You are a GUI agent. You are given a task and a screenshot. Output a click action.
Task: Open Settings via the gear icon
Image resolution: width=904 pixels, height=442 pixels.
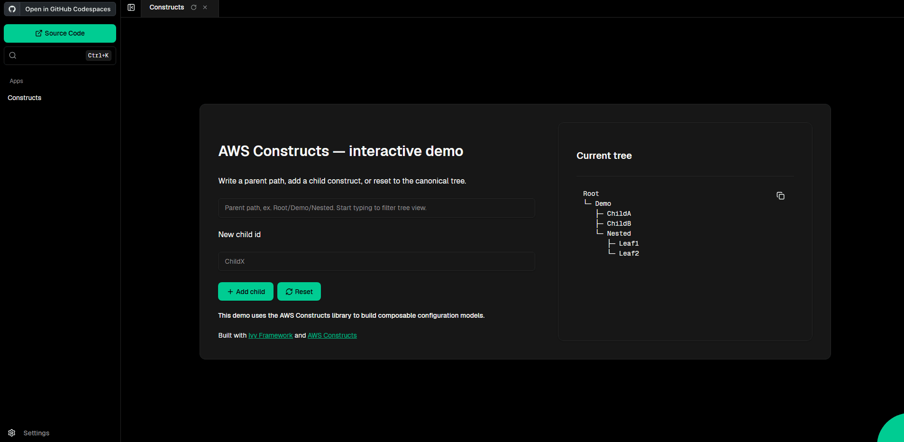click(x=12, y=433)
